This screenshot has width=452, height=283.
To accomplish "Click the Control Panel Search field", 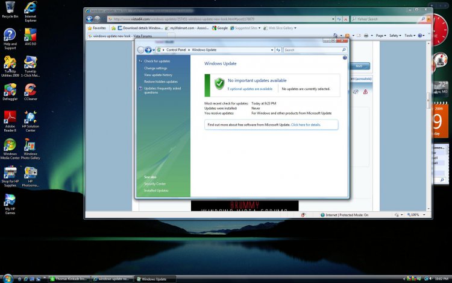I will coord(313,50).
